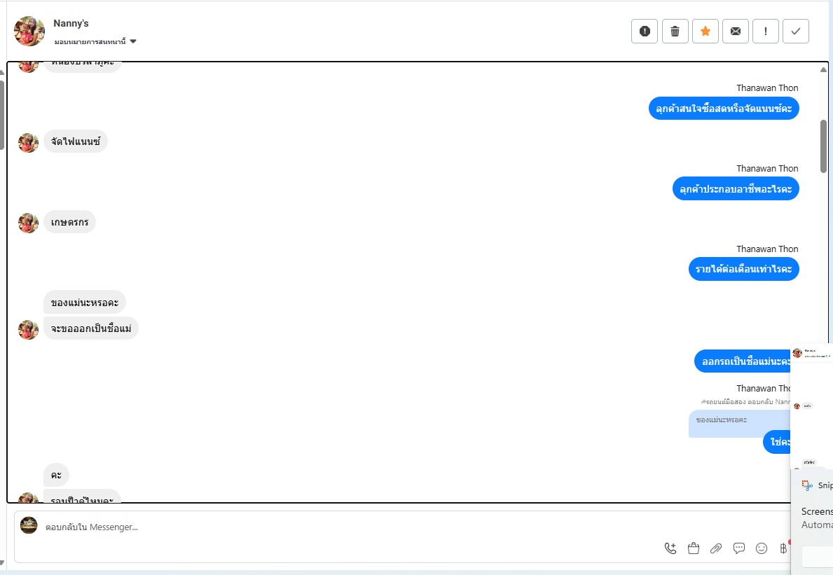The image size is (833, 575).
Task: Attach a file with paperclip icon
Action: coord(716,548)
